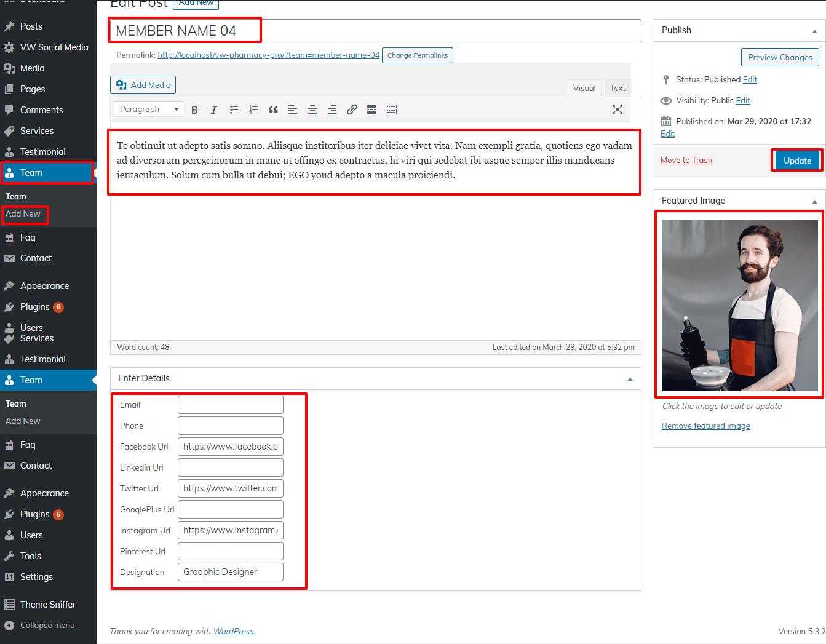This screenshot has width=826, height=644.
Task: Open the Paragraph format dropdown
Action: pyautogui.click(x=148, y=109)
